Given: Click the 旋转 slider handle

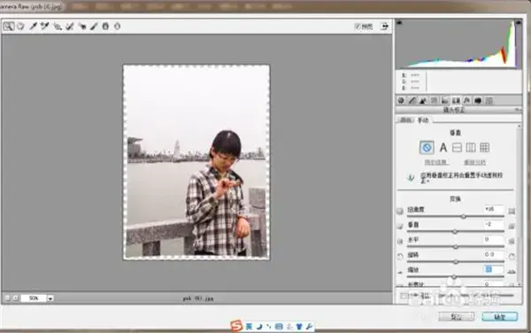Looking at the screenshot, I should pyautogui.click(x=456, y=261).
